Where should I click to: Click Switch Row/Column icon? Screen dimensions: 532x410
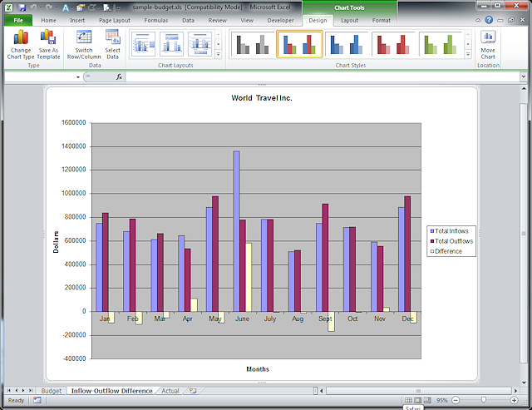pos(84,44)
